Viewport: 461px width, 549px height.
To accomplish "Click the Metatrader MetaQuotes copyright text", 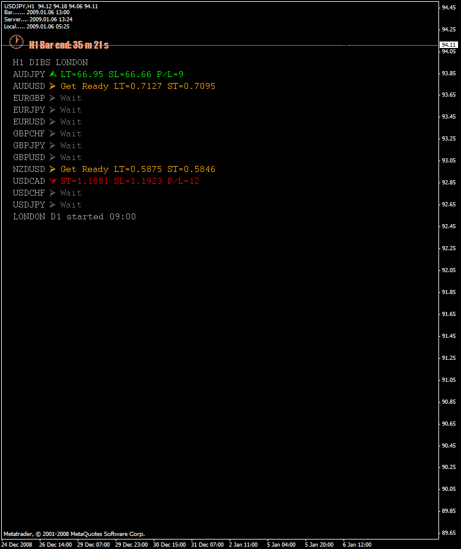I will point(74,534).
